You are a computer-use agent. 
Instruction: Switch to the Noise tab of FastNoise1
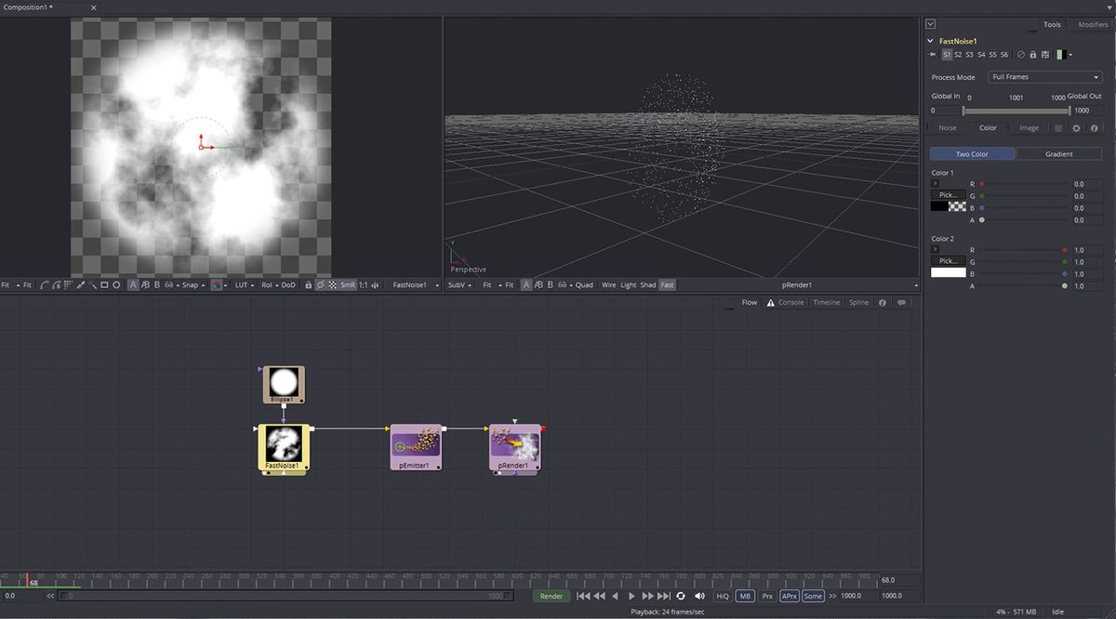click(946, 127)
